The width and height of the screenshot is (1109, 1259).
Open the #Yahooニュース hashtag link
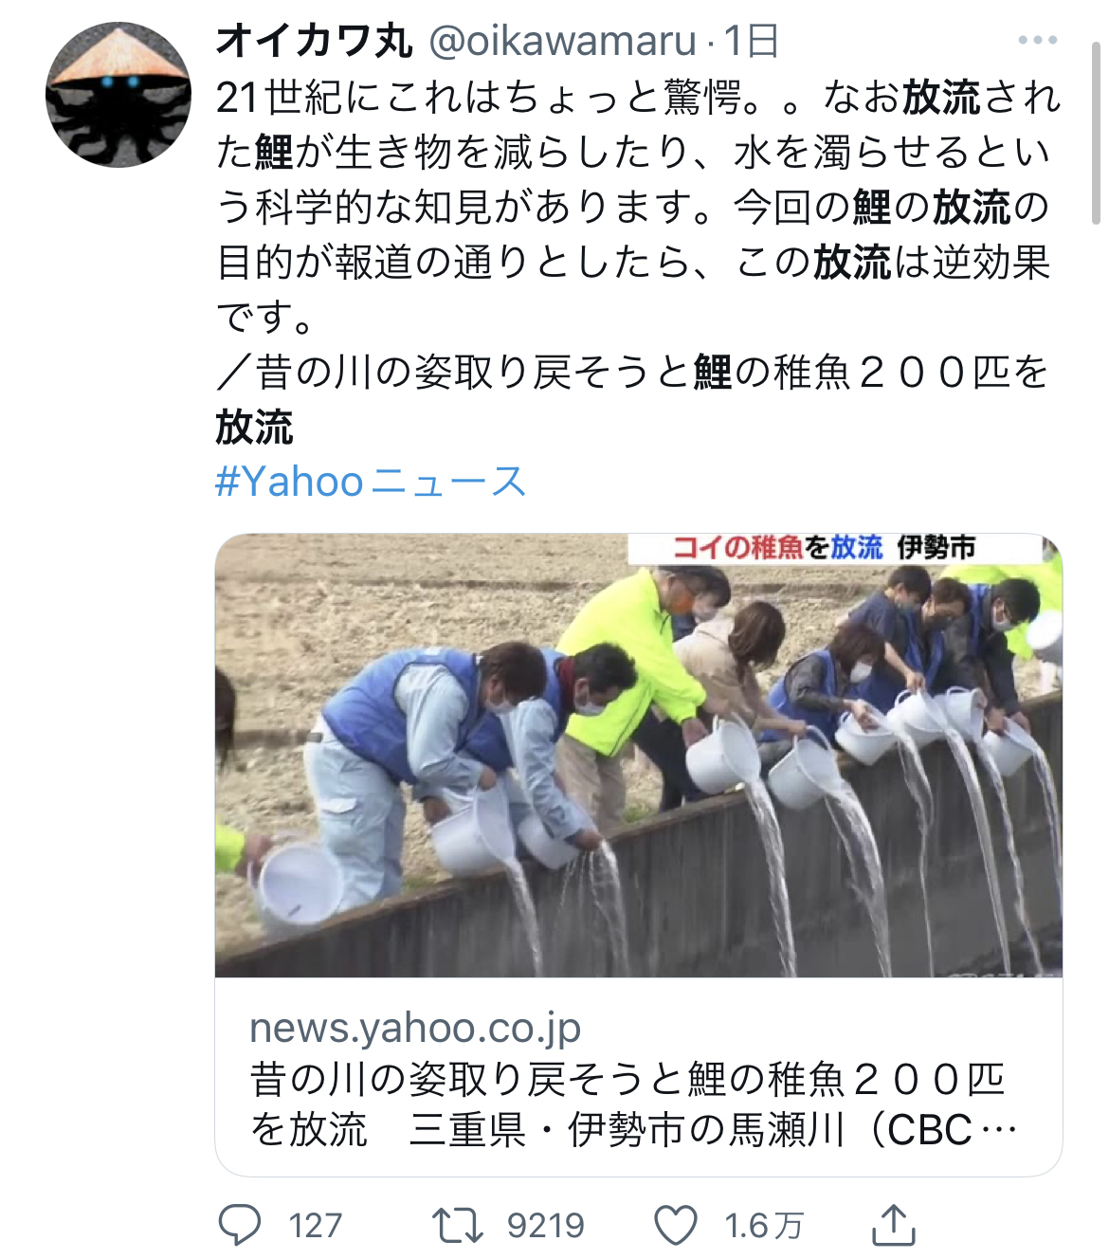[x=371, y=482]
